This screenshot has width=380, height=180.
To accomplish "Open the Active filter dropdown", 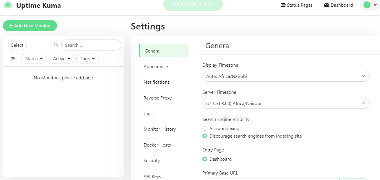I will (x=62, y=59).
